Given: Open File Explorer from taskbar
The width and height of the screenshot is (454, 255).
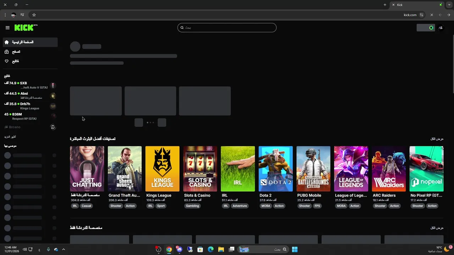Looking at the screenshot, I should point(221,249).
